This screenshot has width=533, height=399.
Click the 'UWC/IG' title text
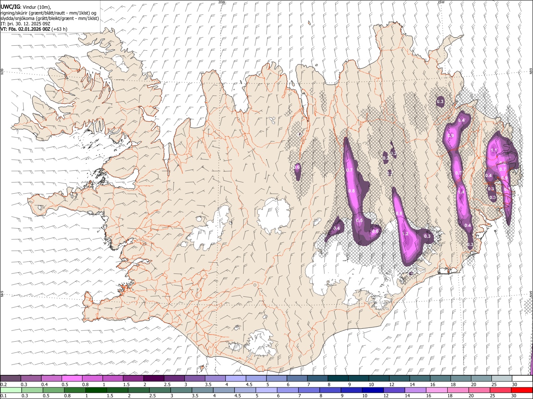(10, 7)
